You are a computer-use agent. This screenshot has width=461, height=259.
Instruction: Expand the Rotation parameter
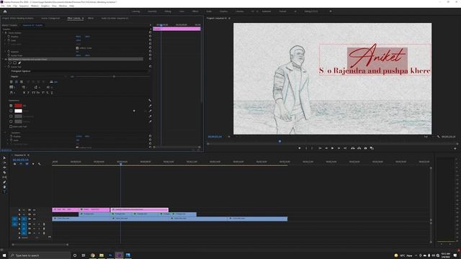tap(6, 52)
